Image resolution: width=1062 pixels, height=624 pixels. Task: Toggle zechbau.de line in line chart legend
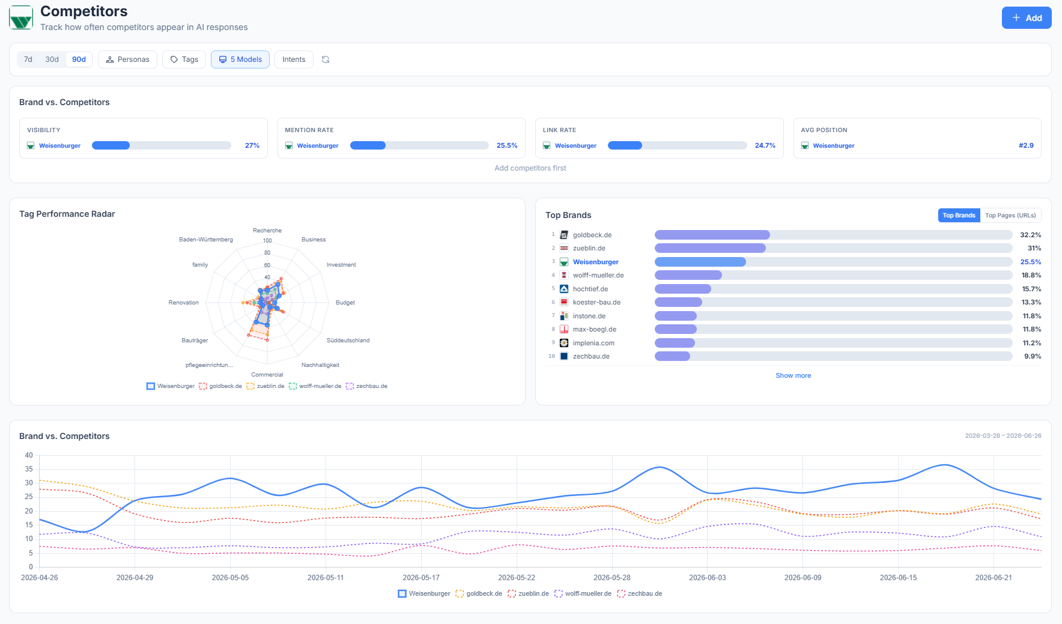(x=639, y=593)
